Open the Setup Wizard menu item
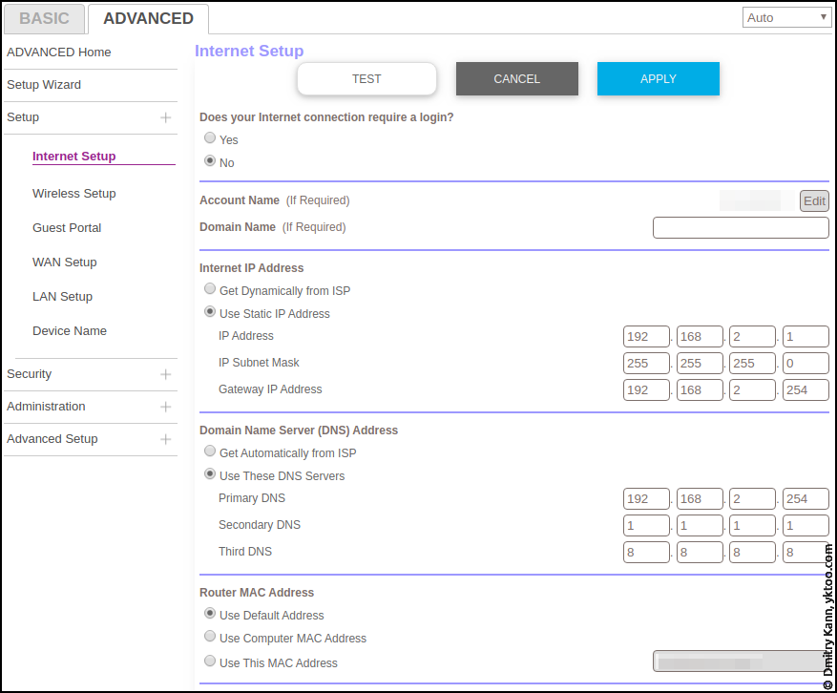837x693 pixels. coord(44,85)
